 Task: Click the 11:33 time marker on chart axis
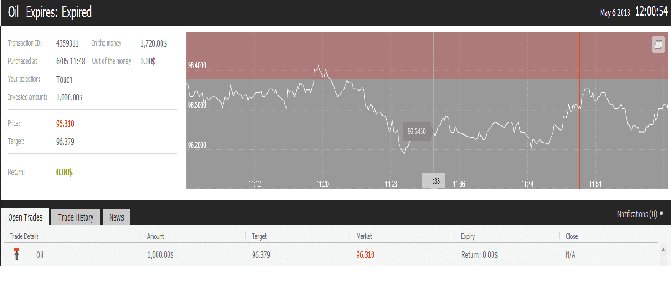(x=433, y=181)
